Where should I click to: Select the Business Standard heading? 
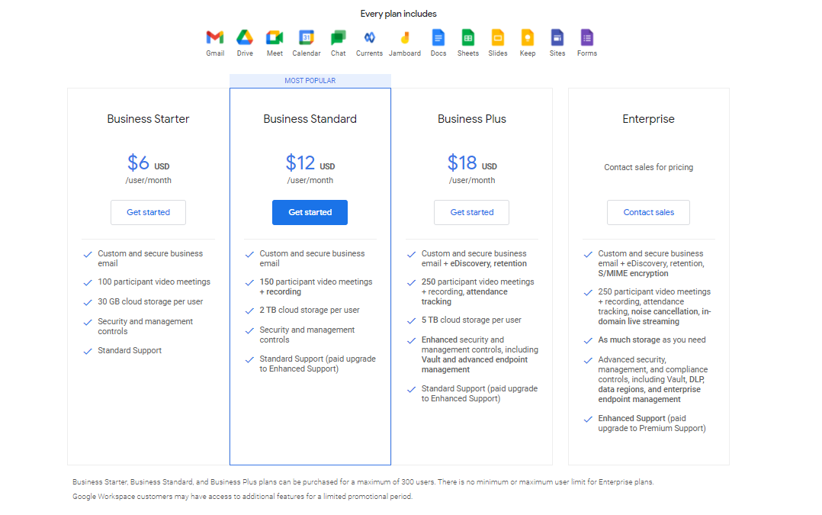point(310,119)
